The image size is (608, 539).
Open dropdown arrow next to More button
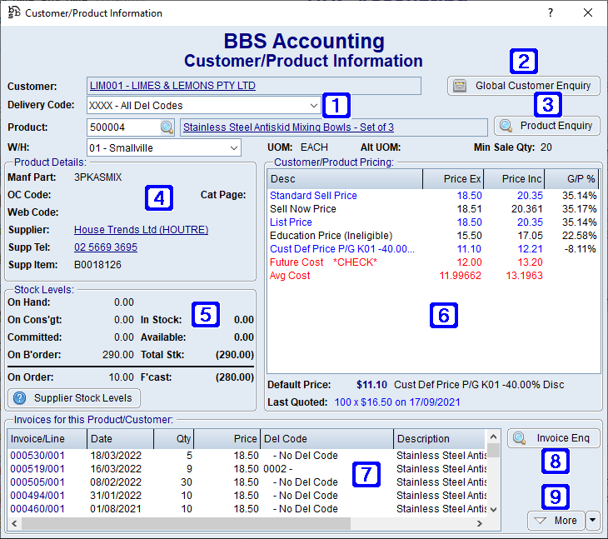pyautogui.click(x=592, y=520)
